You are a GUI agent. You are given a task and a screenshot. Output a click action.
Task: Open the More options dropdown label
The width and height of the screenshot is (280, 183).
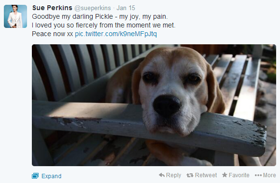coord(269,175)
